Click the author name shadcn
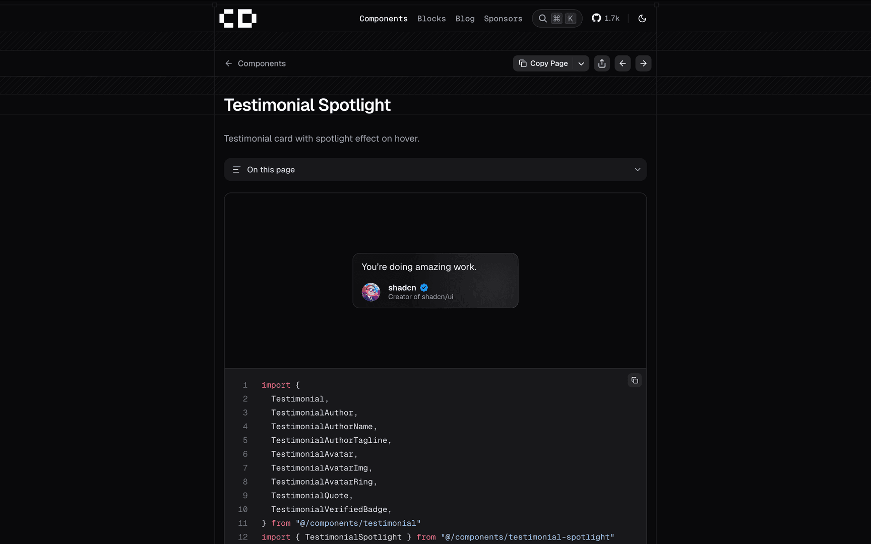Viewport: 871px width, 544px height. coord(402,288)
